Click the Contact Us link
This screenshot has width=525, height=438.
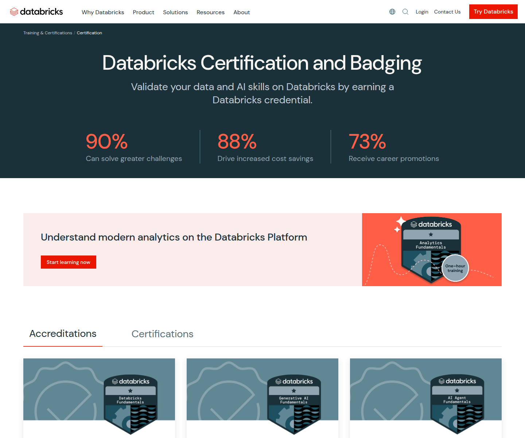(x=447, y=12)
